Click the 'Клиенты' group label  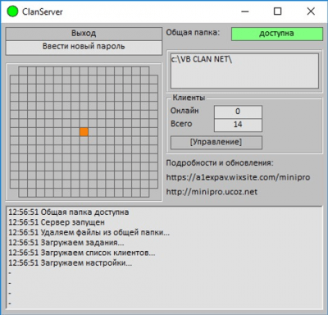pyautogui.click(x=189, y=98)
